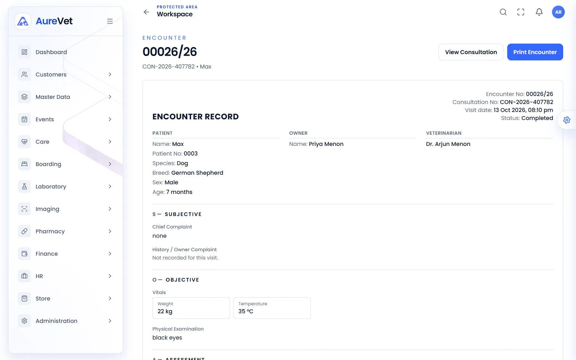The image size is (576, 360).
Task: Click the Status Completed text
Action: tap(527, 118)
